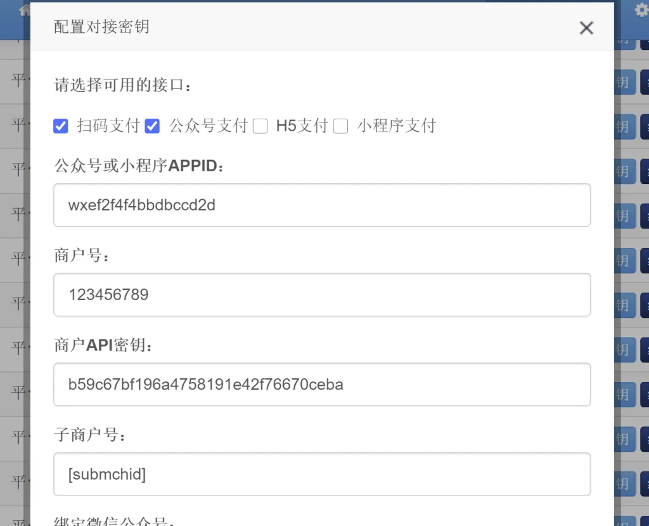Click the 小程序支付 label text
Image resolution: width=649 pixels, height=526 pixels.
click(x=396, y=126)
